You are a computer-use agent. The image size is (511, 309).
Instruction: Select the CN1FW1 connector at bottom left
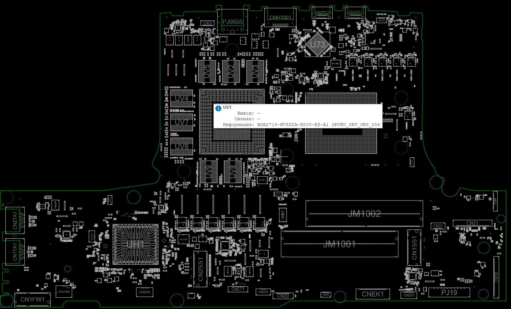pos(33,300)
